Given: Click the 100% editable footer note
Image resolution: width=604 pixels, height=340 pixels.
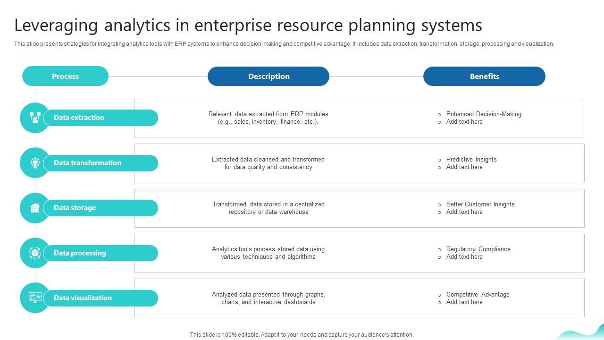Looking at the screenshot, I should 302,334.
